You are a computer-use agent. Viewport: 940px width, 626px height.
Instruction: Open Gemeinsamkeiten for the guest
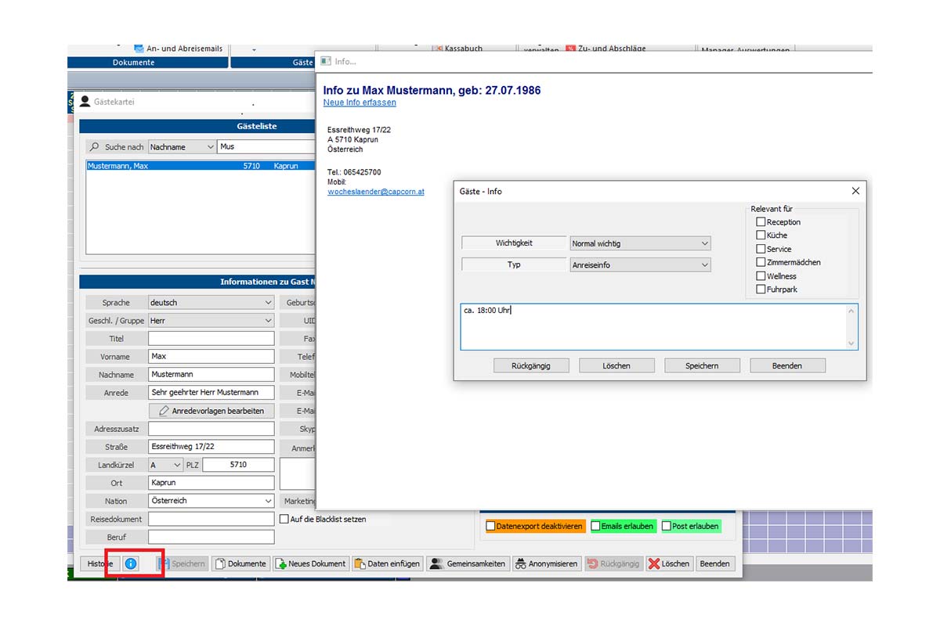[468, 563]
